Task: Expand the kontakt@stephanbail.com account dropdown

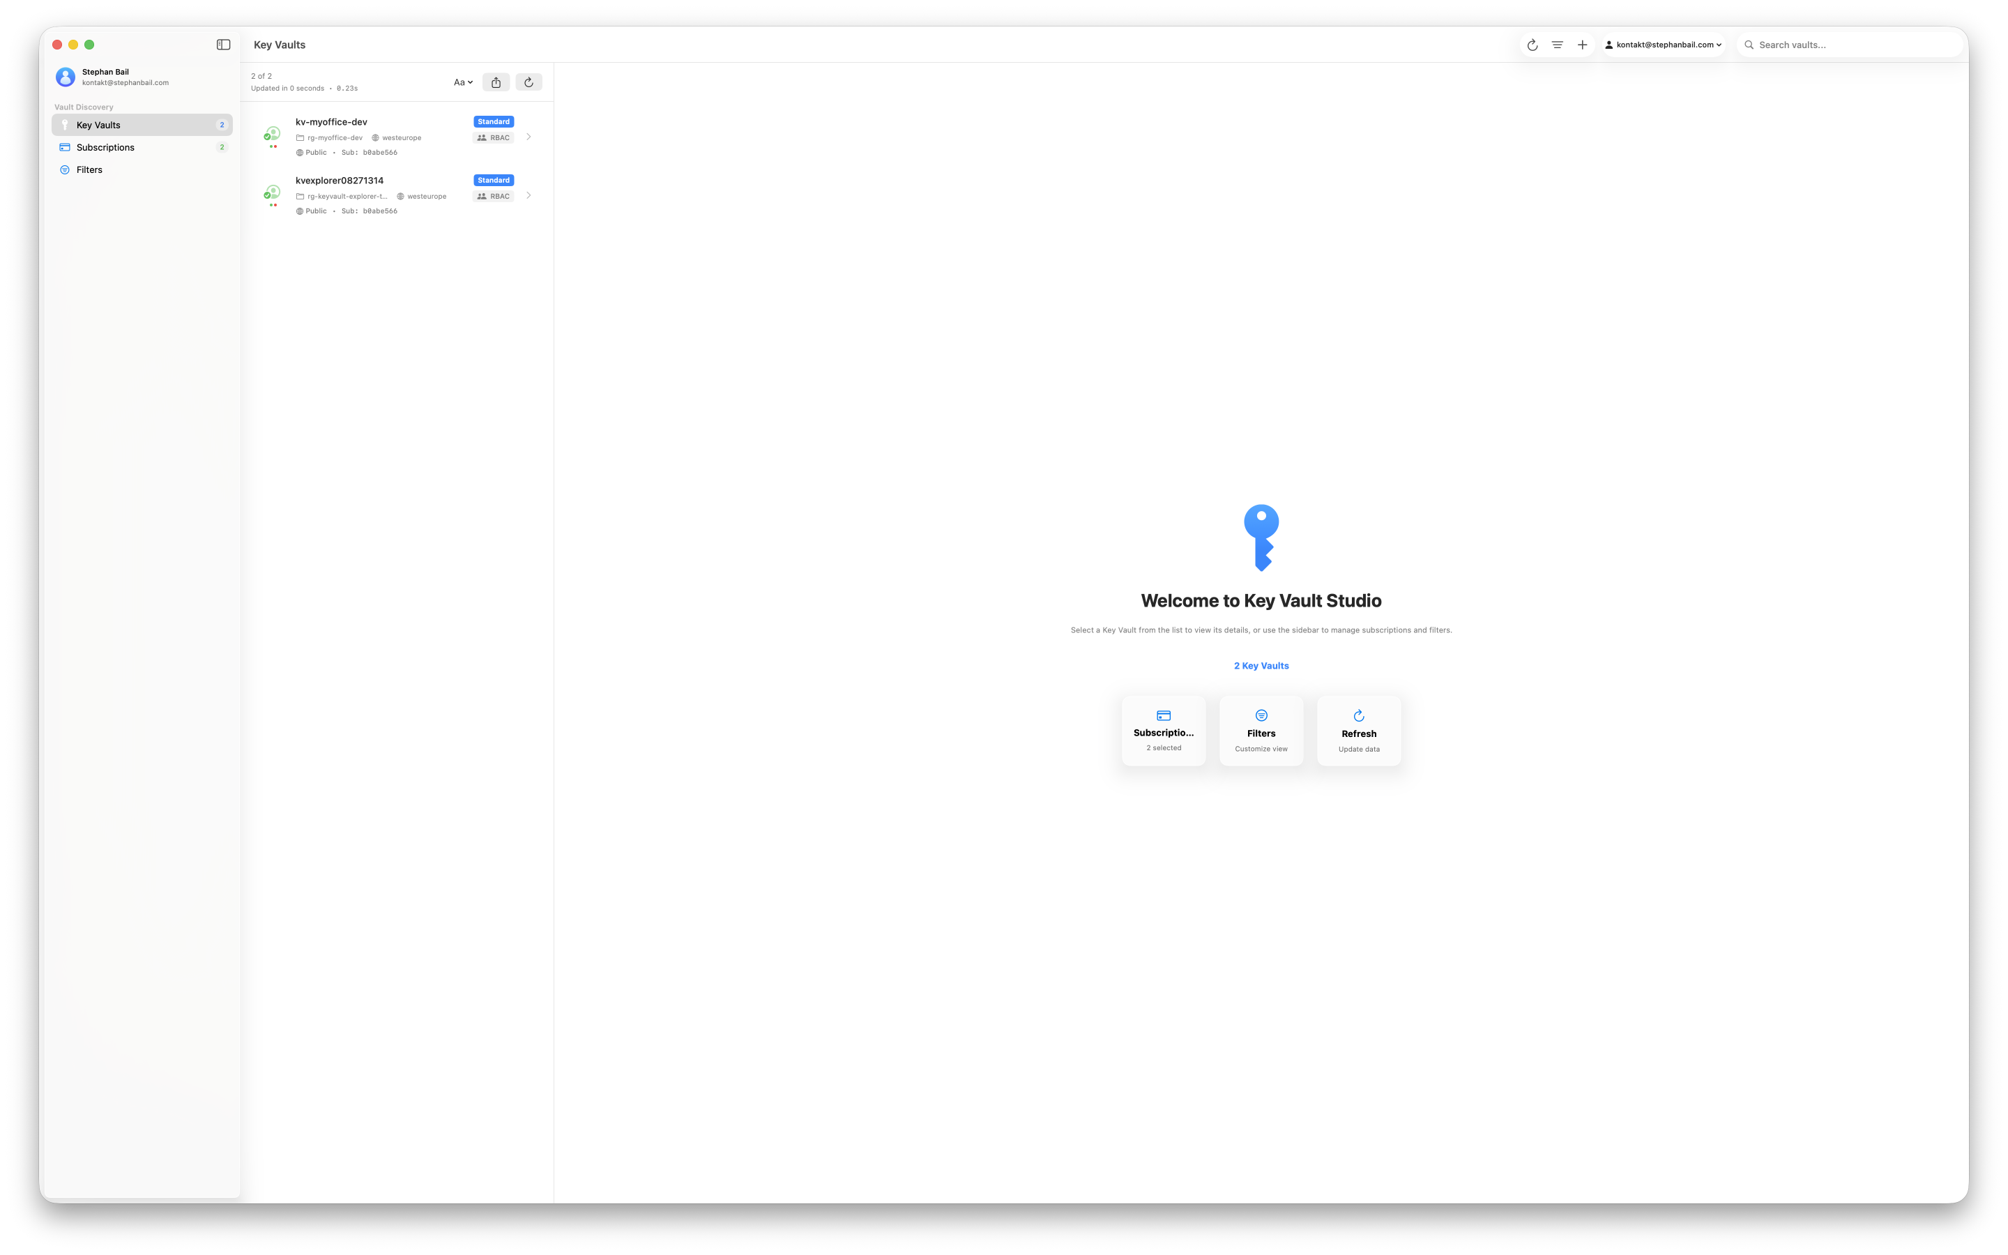Action: [x=1662, y=44]
